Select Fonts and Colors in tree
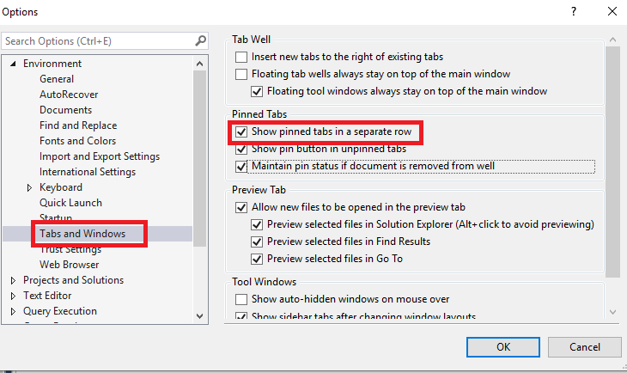This screenshot has height=373, width=627. coord(77,141)
